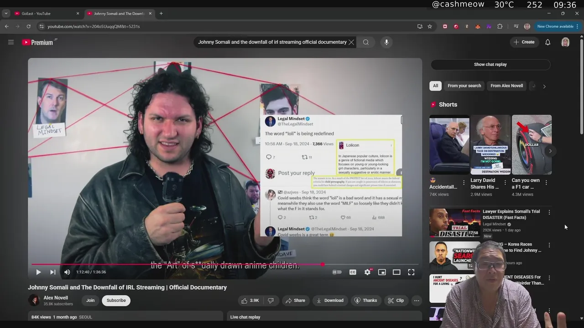Image resolution: width=584 pixels, height=328 pixels.
Task: Install app icon in the address bar
Action: [x=420, y=26]
